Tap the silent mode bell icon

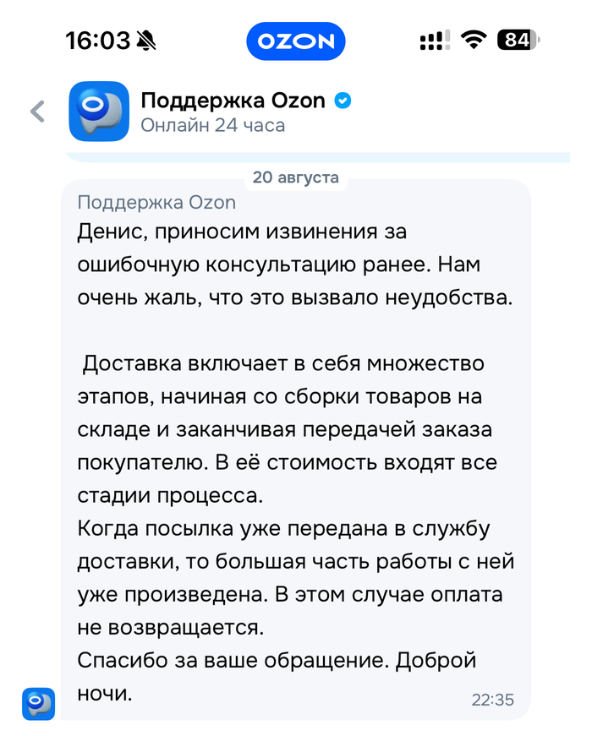click(146, 41)
